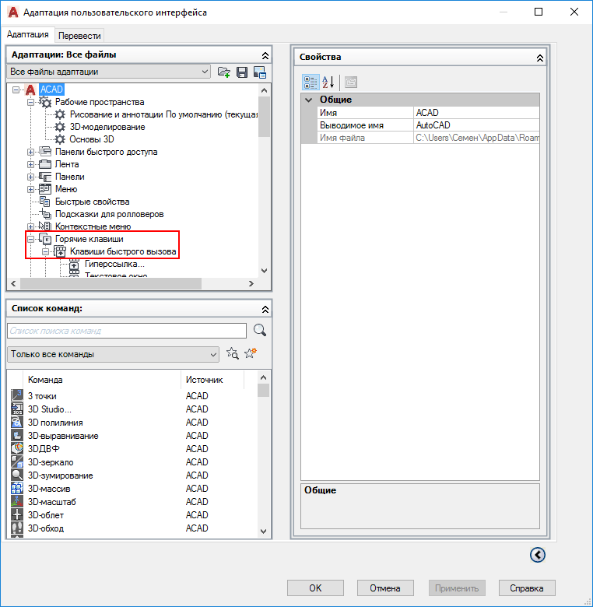Click the magnifier icon next to command search

pyautogui.click(x=259, y=331)
